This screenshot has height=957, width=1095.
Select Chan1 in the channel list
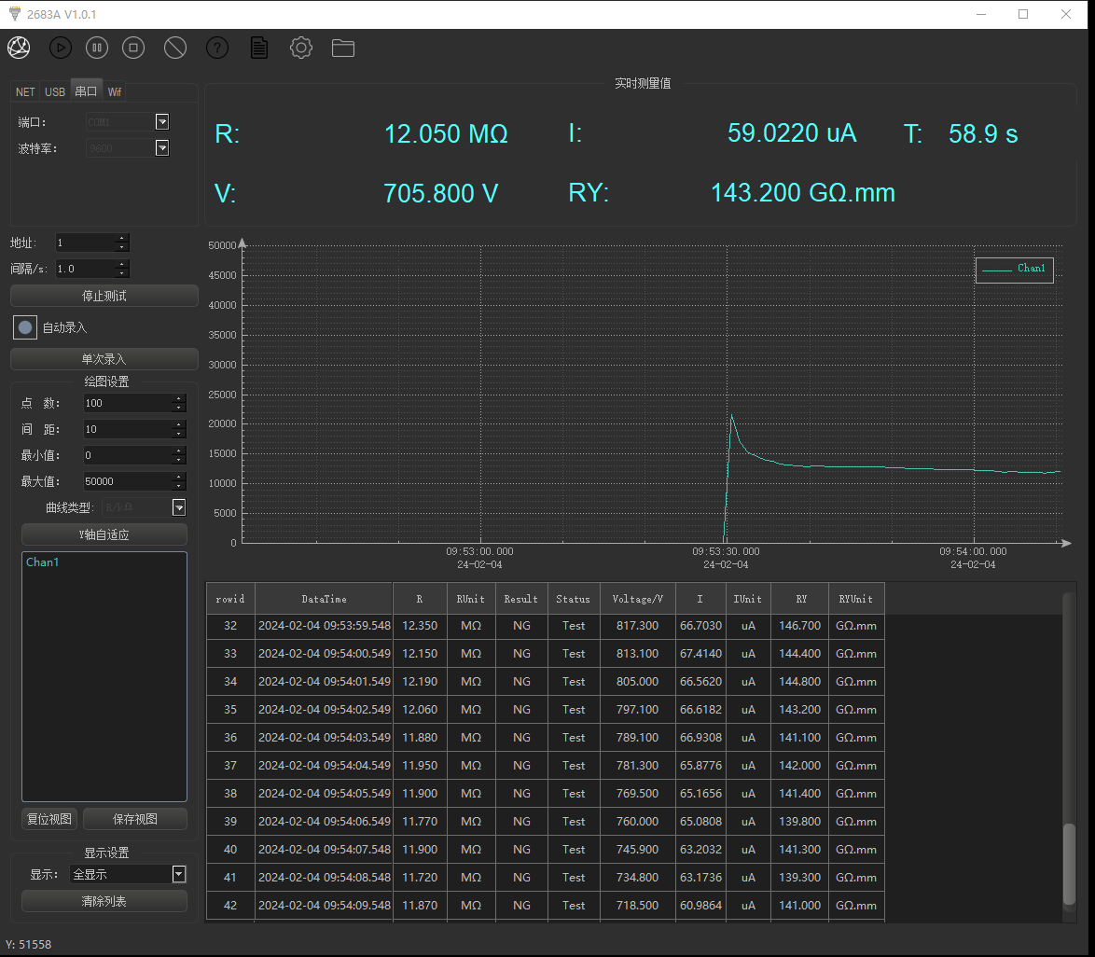coord(43,562)
